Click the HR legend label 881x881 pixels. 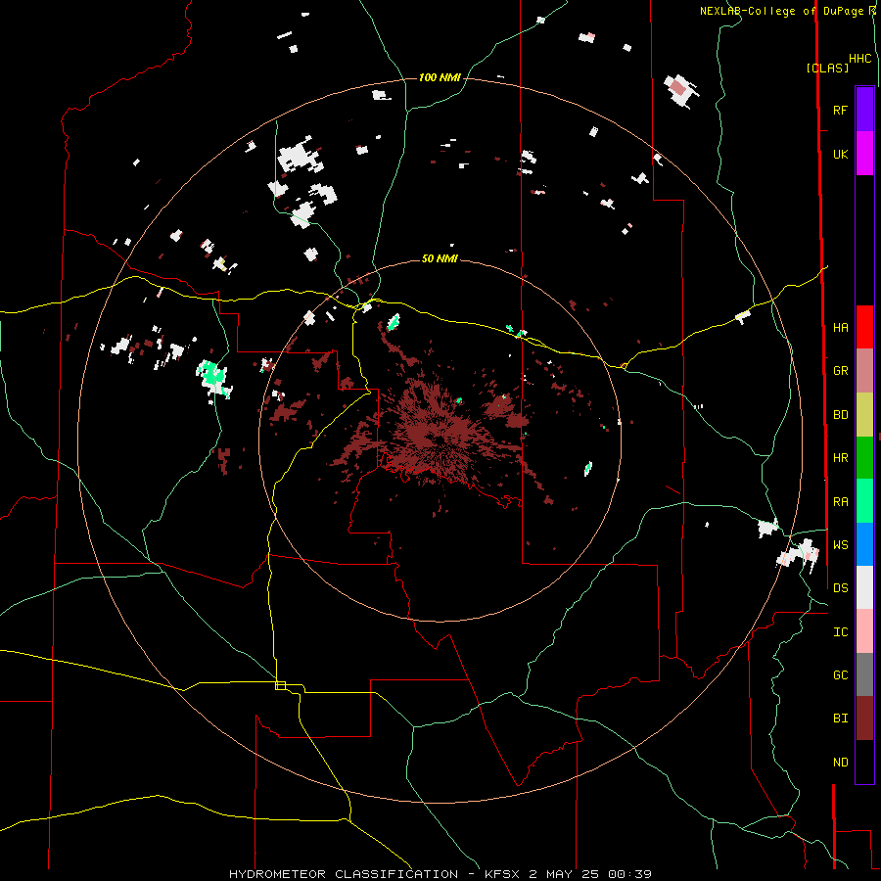(840, 458)
